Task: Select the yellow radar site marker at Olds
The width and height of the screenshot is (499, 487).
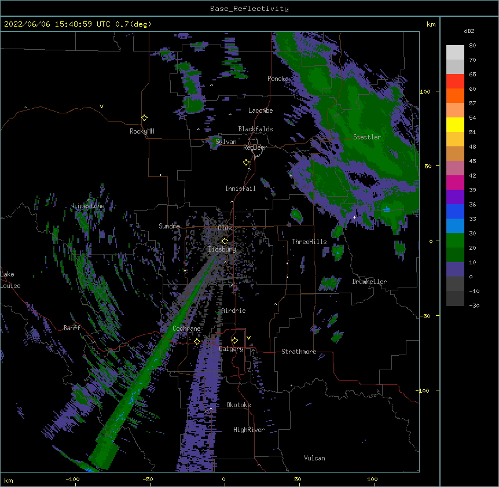Action: 225,241
